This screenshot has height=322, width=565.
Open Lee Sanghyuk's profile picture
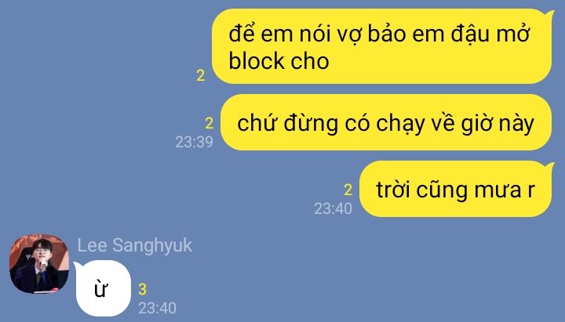39,264
